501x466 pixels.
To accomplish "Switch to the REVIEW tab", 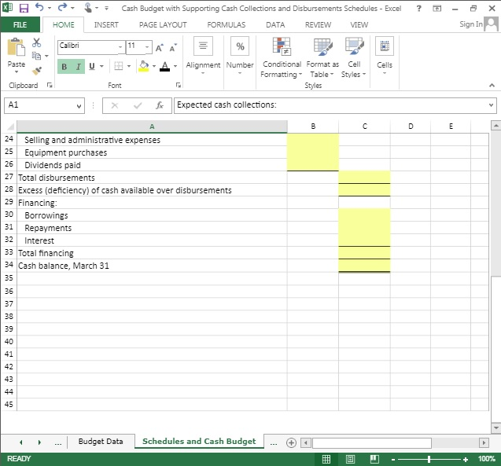I will (318, 25).
